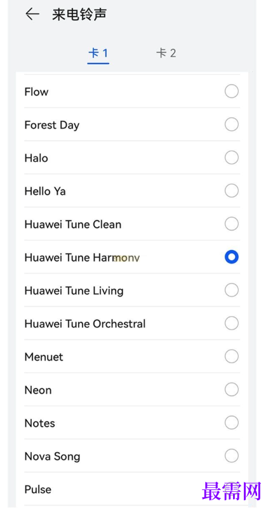Switch to the 卡 2 tab

pos(166,53)
